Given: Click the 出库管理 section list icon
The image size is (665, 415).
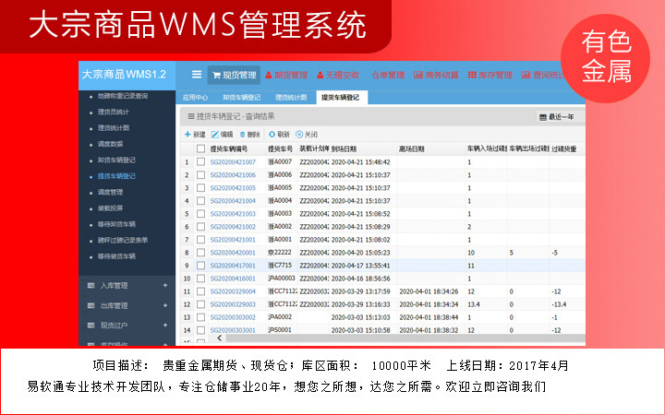Looking at the screenshot, I should pyautogui.click(x=91, y=305).
